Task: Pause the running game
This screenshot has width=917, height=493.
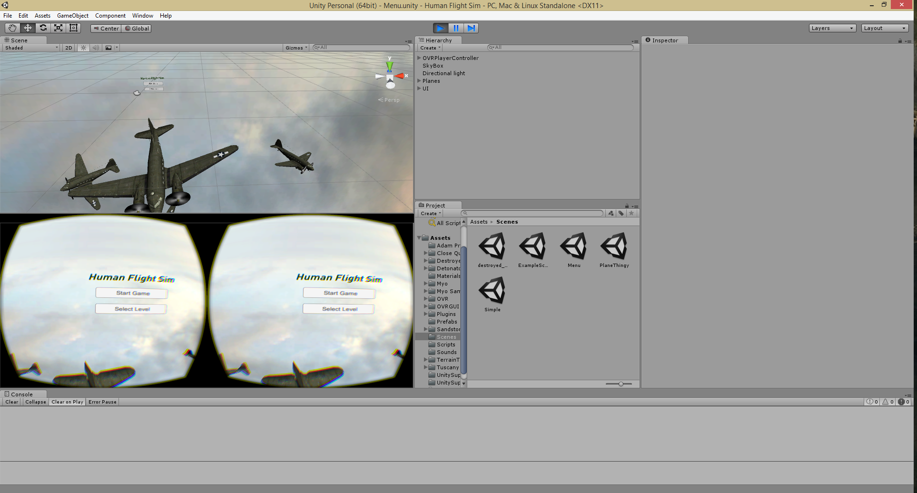Action: [456, 28]
